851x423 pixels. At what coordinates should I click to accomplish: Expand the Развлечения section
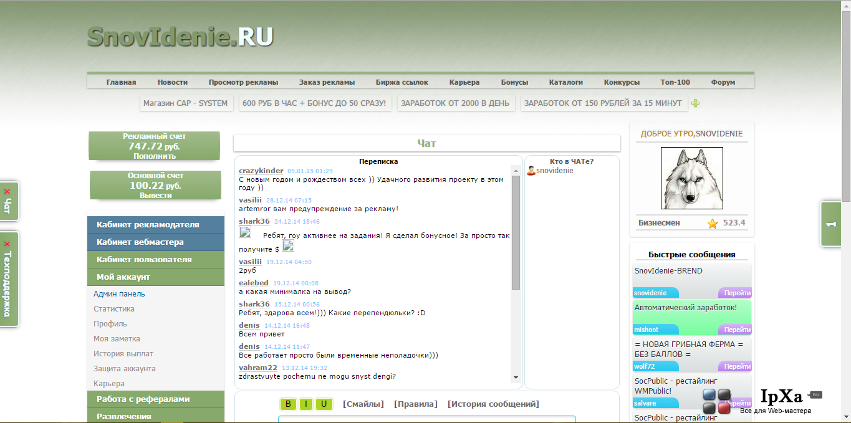point(156,416)
